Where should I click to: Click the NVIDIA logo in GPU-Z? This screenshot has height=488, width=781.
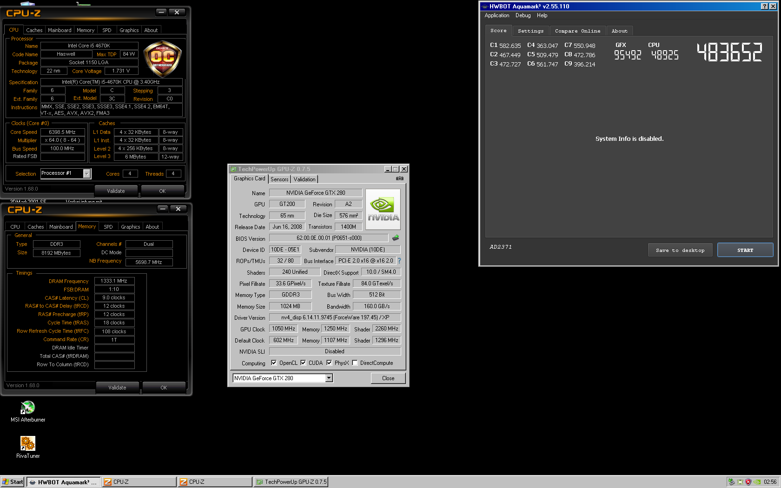pos(383,210)
